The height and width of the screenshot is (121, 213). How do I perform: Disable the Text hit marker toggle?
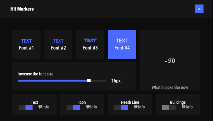pyautogui.click(x=26, y=107)
